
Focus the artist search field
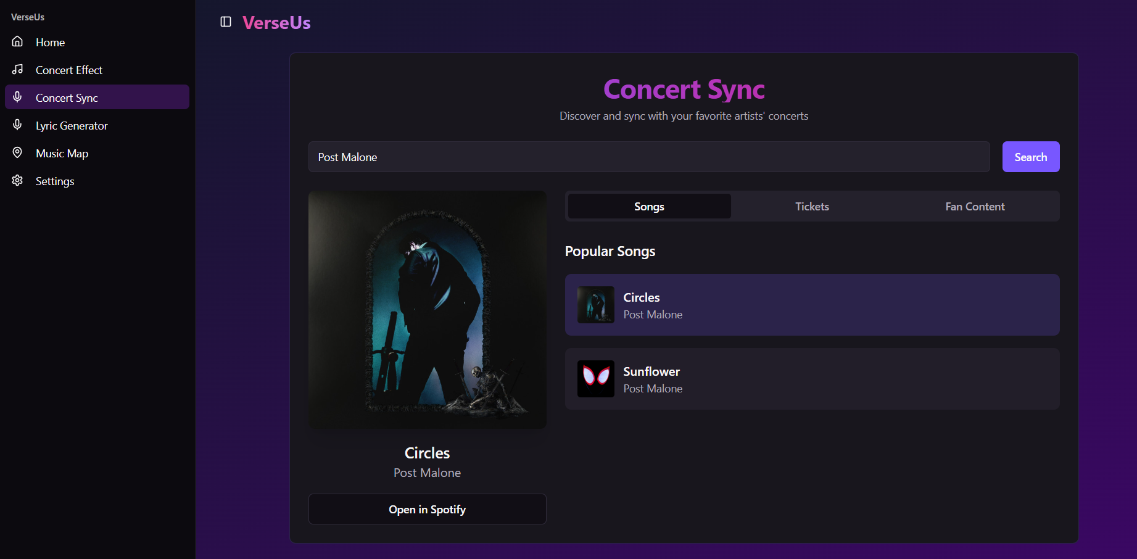(x=649, y=157)
